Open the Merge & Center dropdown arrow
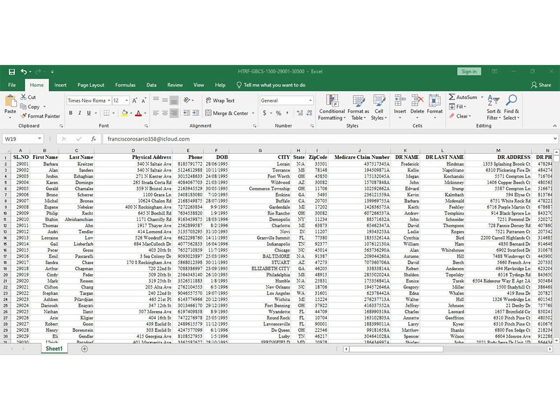Screen dimensions: 560x420 coord(253,113)
